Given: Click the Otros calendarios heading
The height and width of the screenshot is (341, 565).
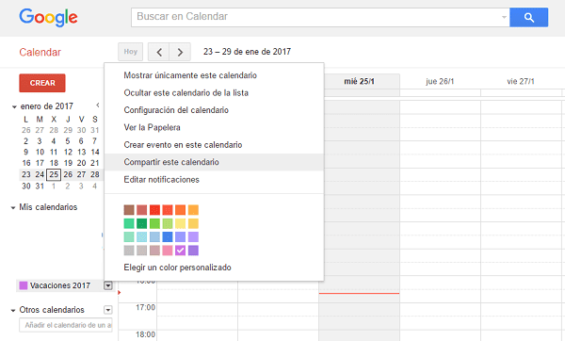Looking at the screenshot, I should [52, 310].
